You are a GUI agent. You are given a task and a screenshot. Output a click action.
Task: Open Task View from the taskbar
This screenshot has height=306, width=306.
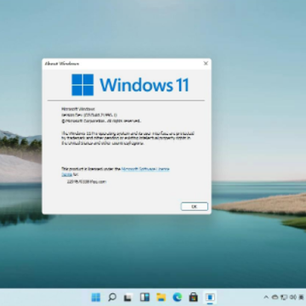click(128, 297)
